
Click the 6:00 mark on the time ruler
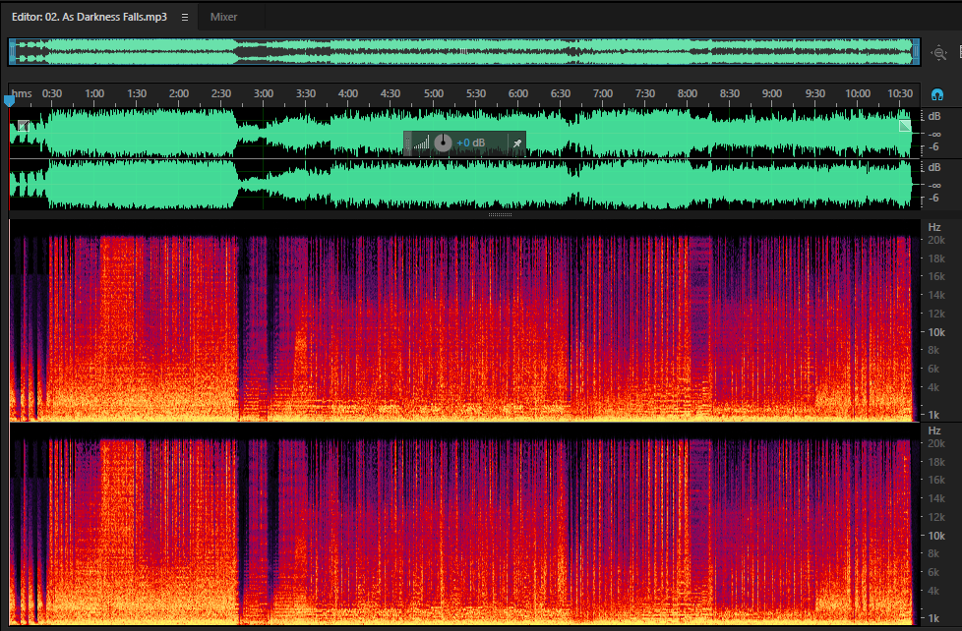pyautogui.click(x=517, y=93)
